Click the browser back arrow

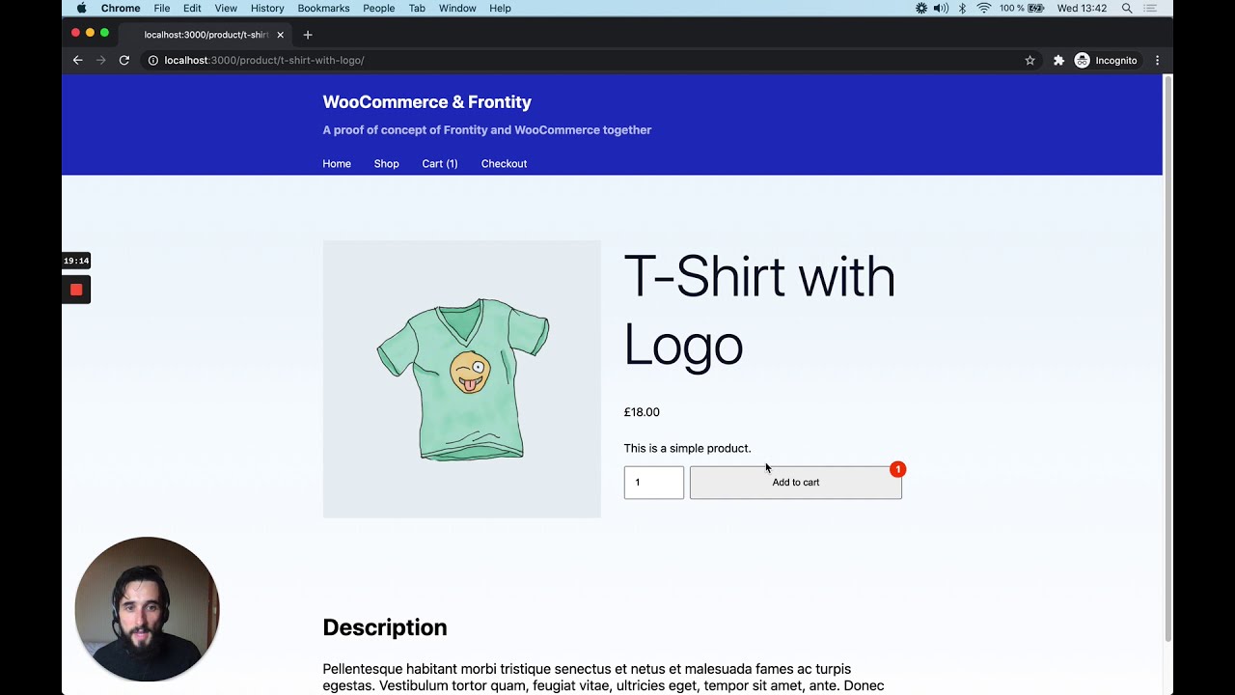click(78, 60)
